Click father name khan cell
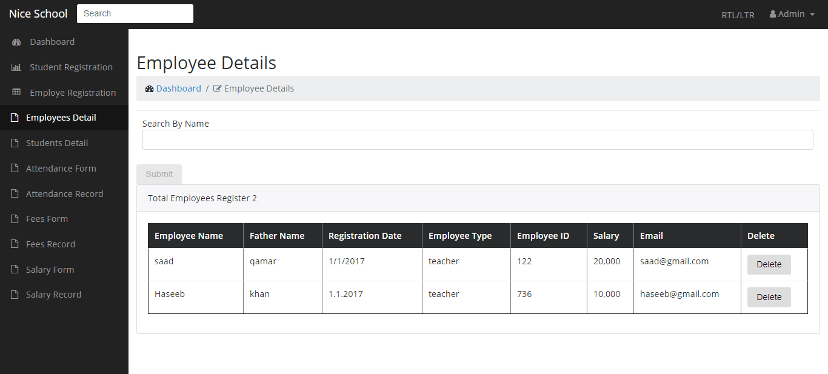Image resolution: width=828 pixels, height=374 pixels. (282, 297)
